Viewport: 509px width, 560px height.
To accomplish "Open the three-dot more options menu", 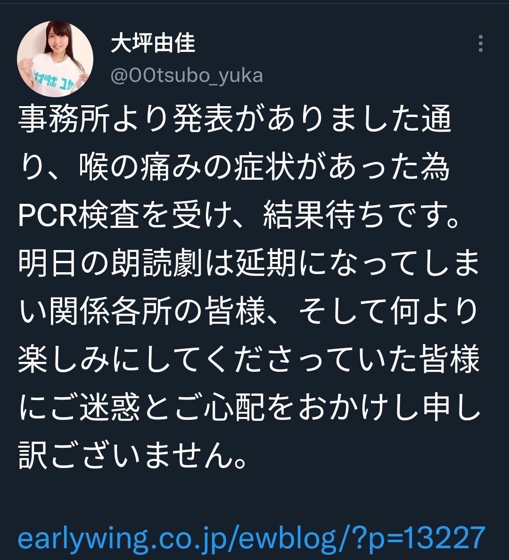I will click(x=480, y=43).
